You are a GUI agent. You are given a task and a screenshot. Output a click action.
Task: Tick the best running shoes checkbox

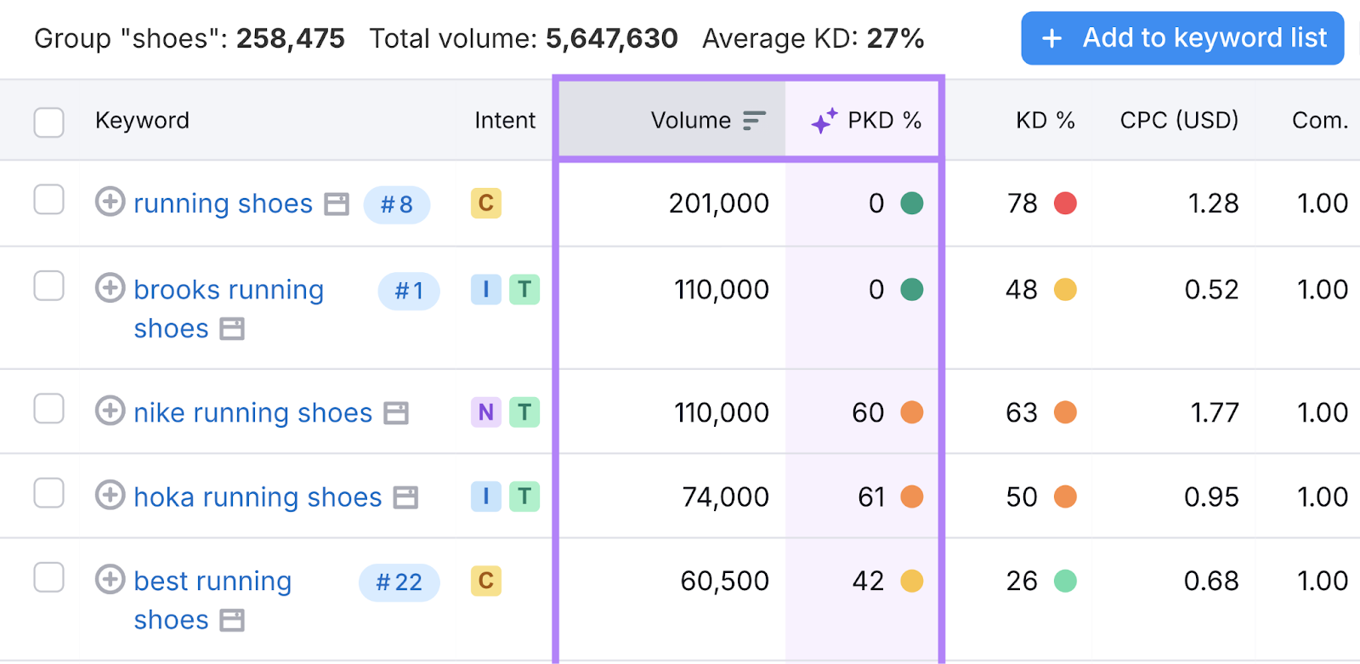point(48,577)
